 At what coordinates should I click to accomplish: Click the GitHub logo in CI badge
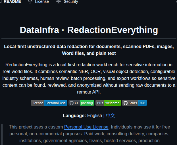(72, 103)
